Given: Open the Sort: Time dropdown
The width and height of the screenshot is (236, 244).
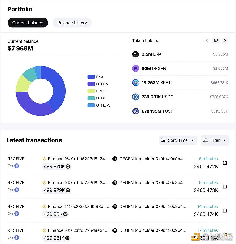Looking at the screenshot, I should (x=178, y=140).
